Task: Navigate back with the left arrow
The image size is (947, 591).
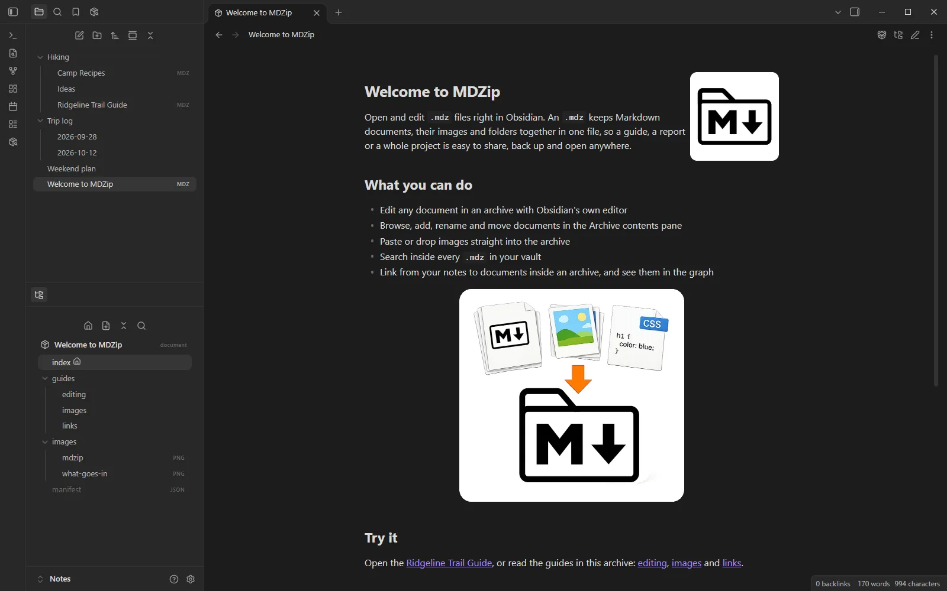Action: (219, 35)
